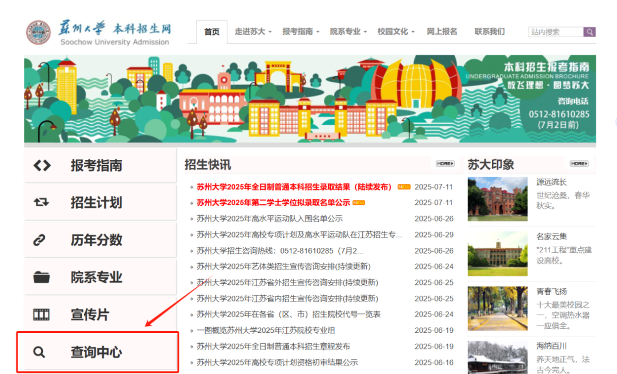Click the retweet arrows icon beside 招生计划
Viewport: 617px width, 374px height.
point(41,203)
